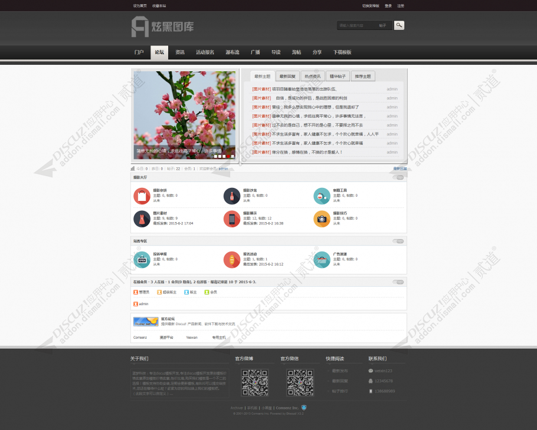Click the shield badge icon in footer
Image resolution: width=537 pixels, height=430 pixels.
coord(304,408)
